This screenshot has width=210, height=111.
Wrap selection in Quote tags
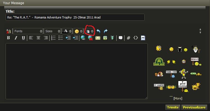pos(121,38)
